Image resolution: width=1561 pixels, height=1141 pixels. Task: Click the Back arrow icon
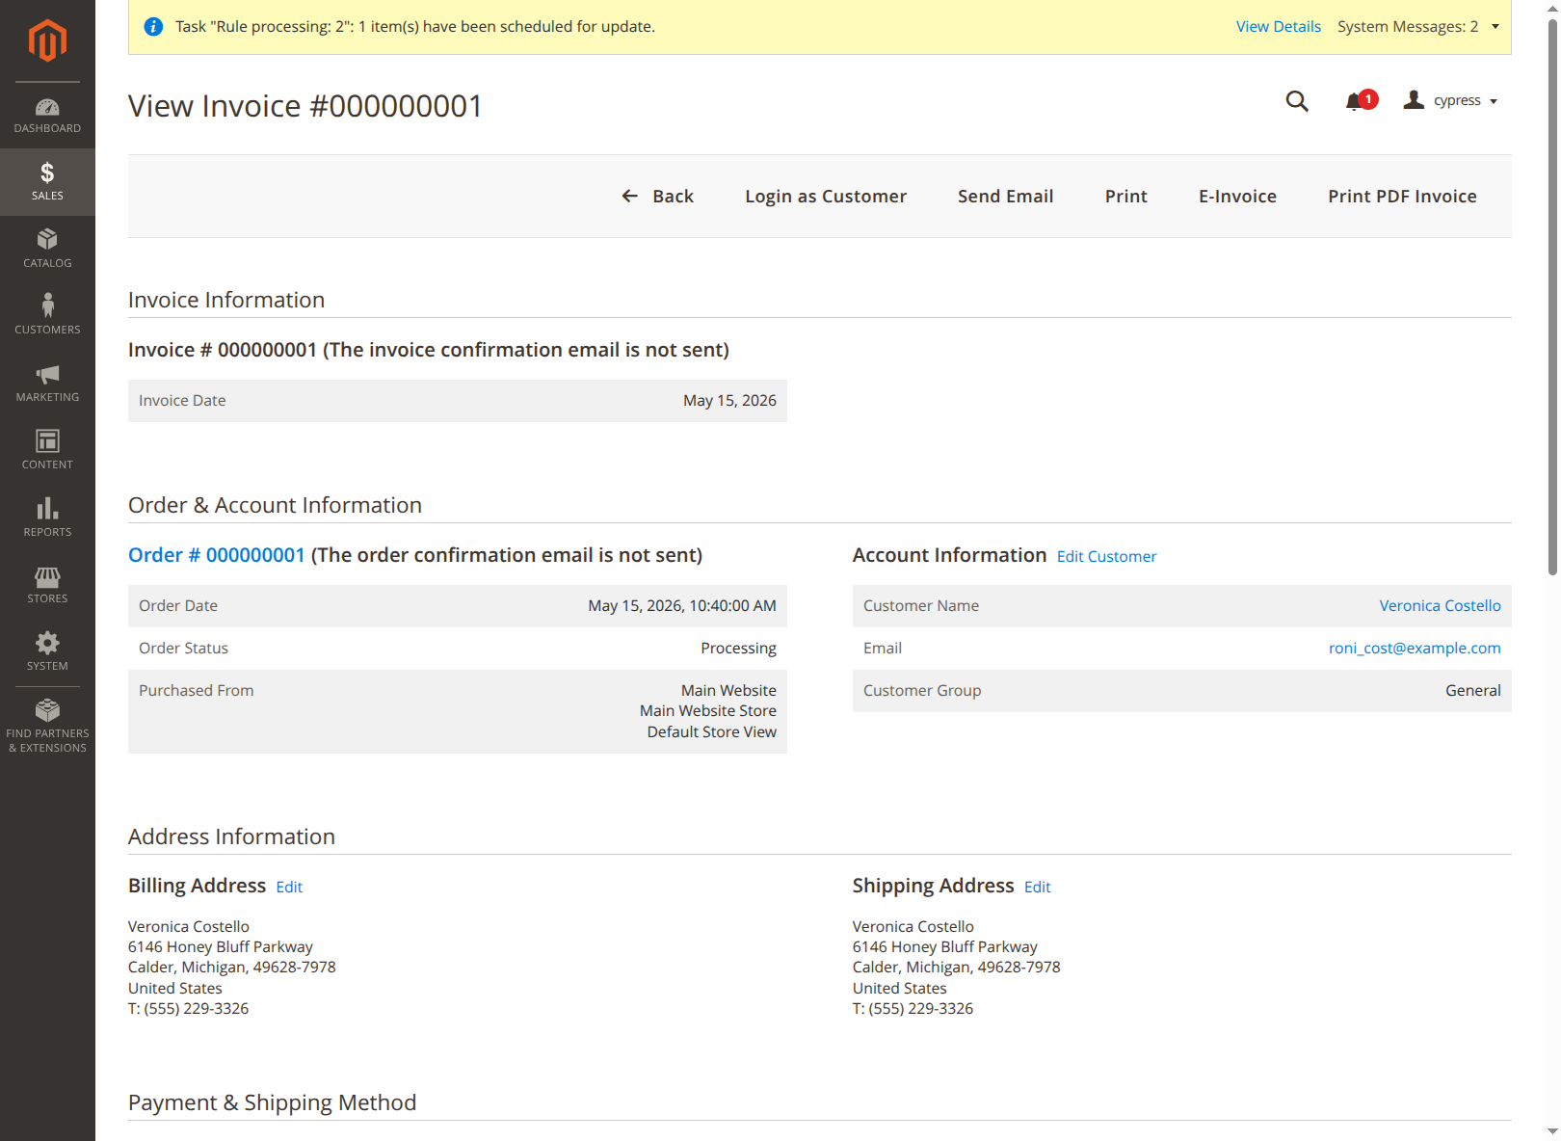630,197
